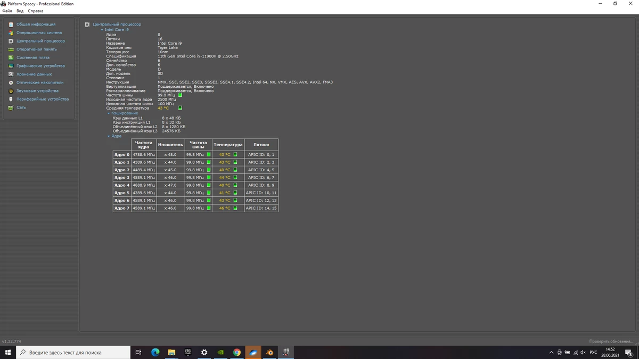Click the 4788.6 МГц core frequency cell
The image size is (639, 359).
pyautogui.click(x=144, y=155)
